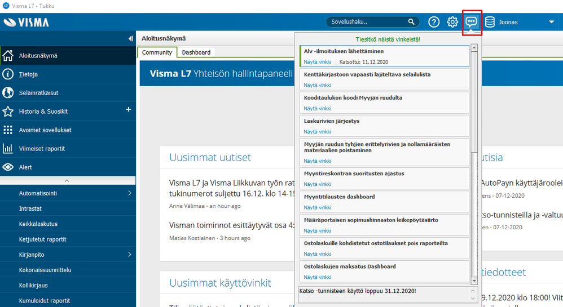Viewport: 563px width, 307px height.
Task: Expand Kirjanpito submenu chevron
Action: 130,254
